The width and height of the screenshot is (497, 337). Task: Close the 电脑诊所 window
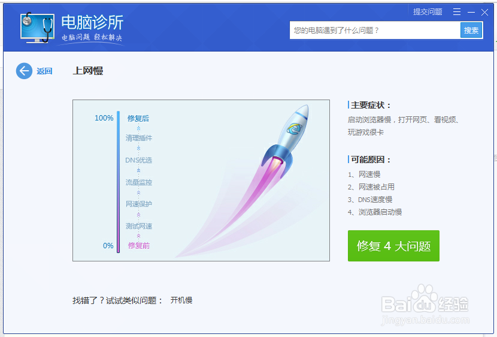point(484,13)
